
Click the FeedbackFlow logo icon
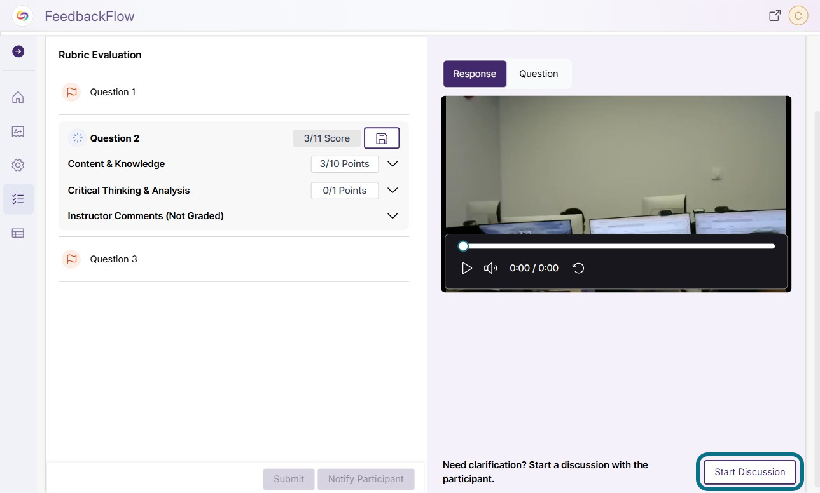point(23,16)
